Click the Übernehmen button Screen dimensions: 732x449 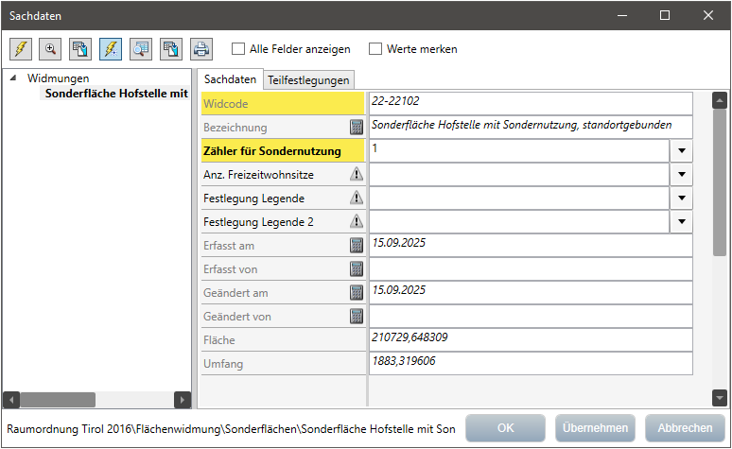coord(595,428)
